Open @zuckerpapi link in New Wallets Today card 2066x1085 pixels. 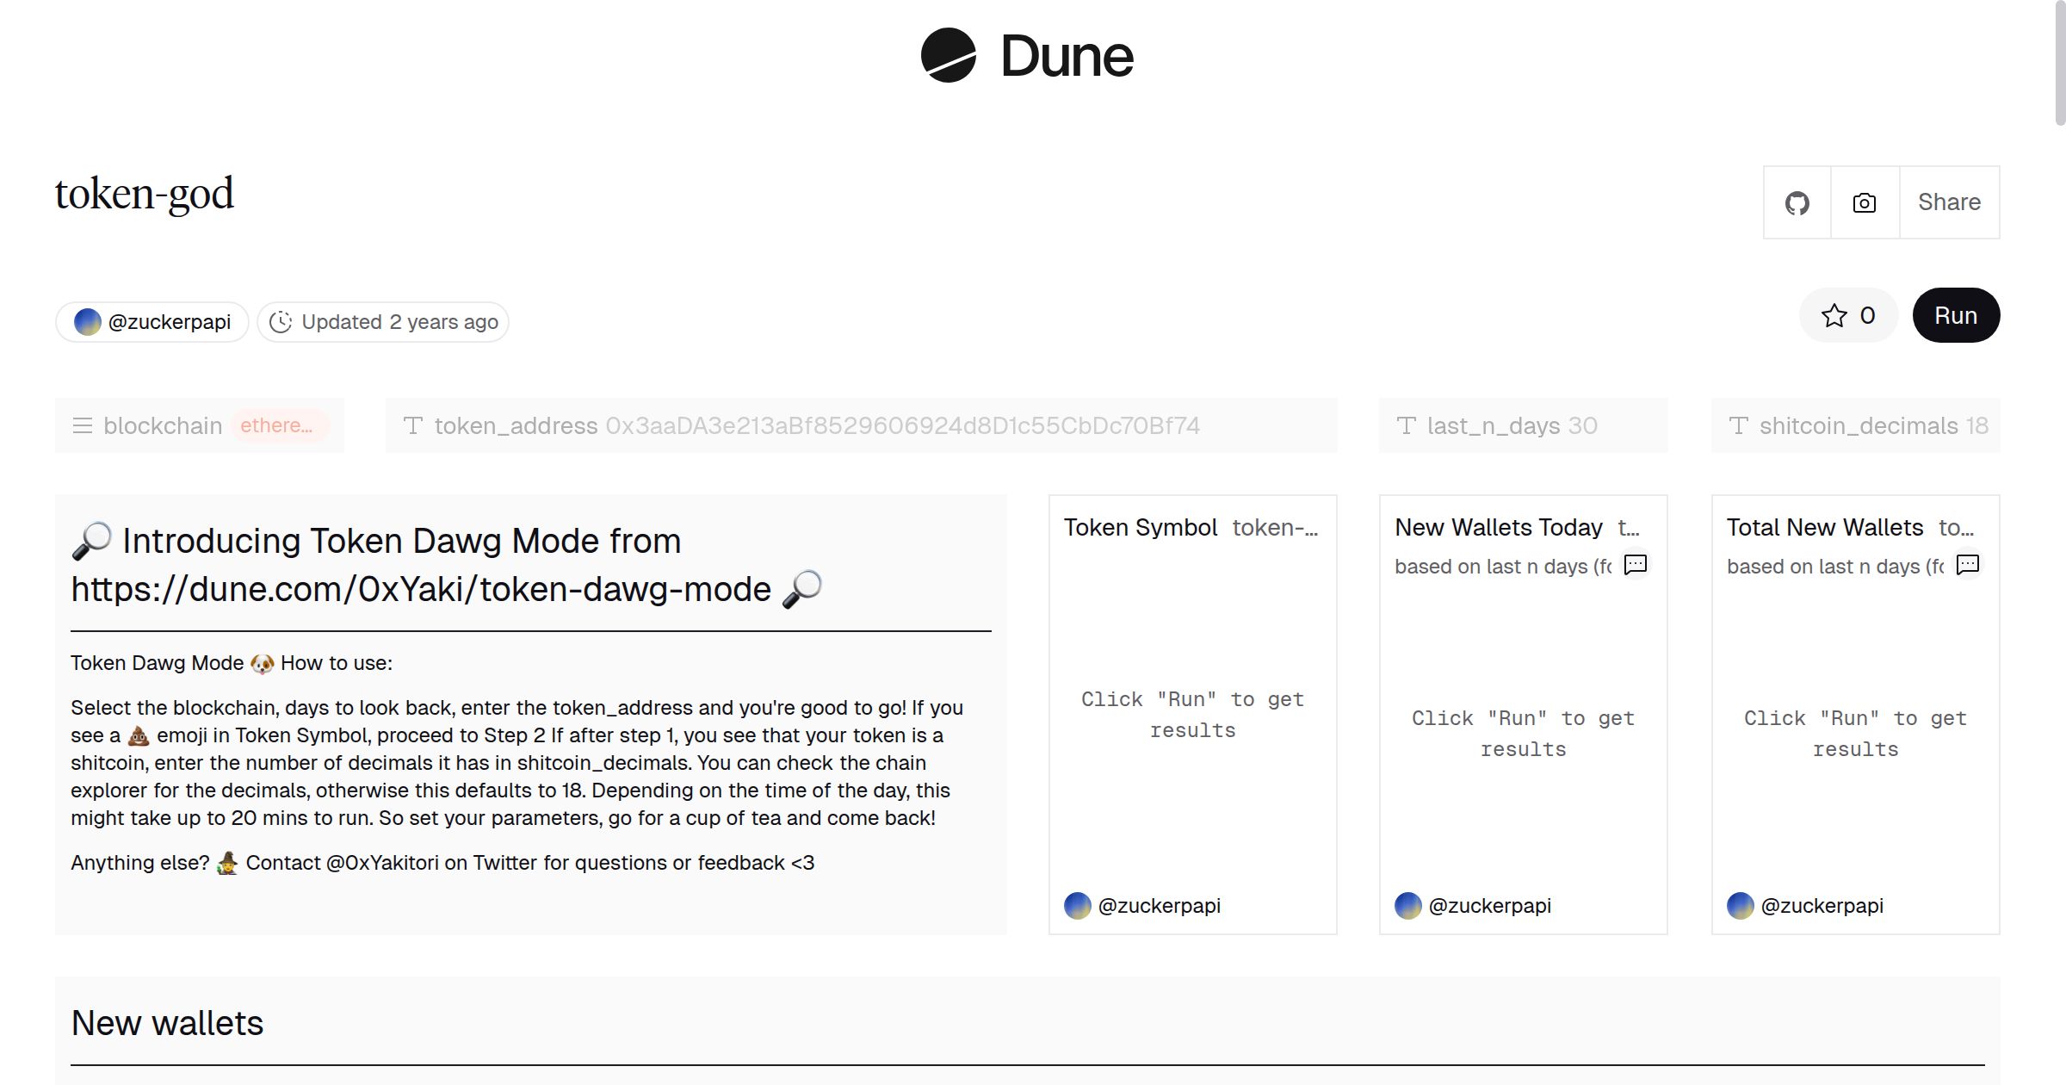[1489, 906]
